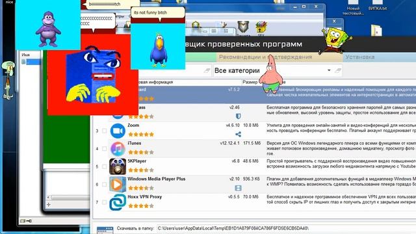Click the Zoom video camera app icon

tap(118, 131)
